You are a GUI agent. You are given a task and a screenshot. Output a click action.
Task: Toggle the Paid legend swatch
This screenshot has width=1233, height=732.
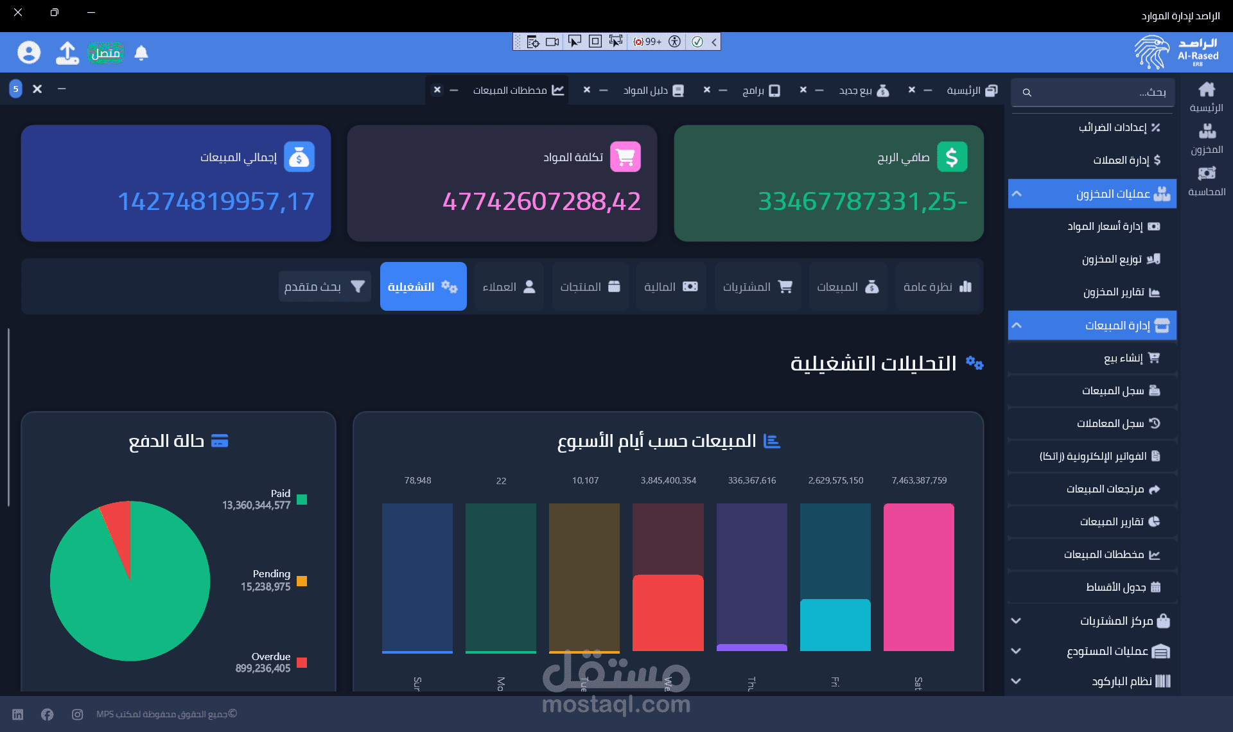[302, 500]
